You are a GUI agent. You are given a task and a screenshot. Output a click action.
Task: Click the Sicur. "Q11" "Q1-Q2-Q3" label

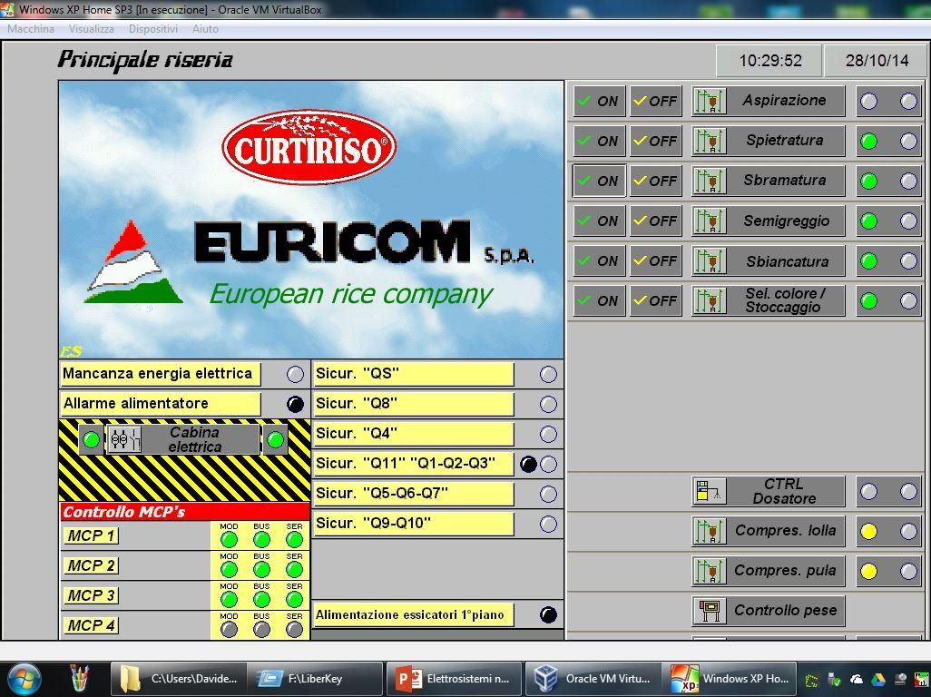413,464
